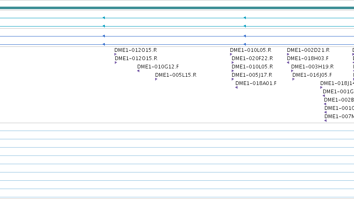The image size is (354, 199).
Task: Select the arrow marker beneath DME1-003H19.R
Action: [292, 71]
